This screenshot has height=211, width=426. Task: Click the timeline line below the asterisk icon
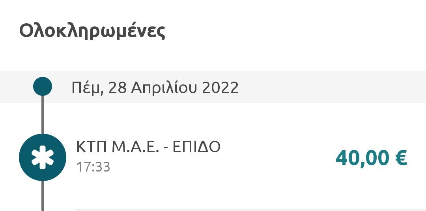(x=43, y=196)
